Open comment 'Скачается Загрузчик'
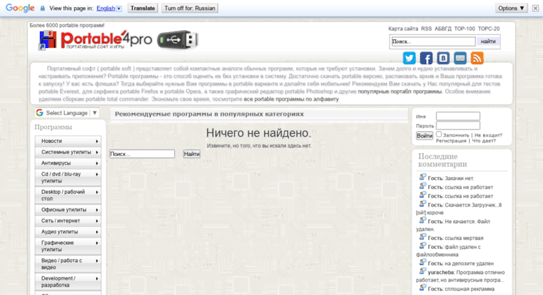The width and height of the screenshot is (543, 295). tap(459, 209)
